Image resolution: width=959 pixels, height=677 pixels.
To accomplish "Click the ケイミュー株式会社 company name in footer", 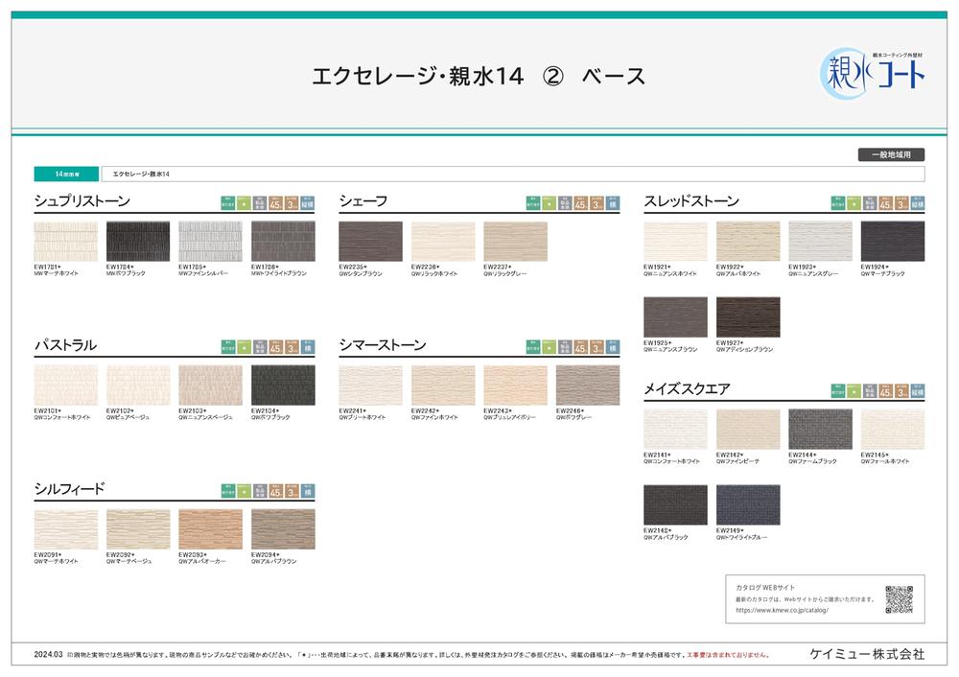I will coord(867,654).
